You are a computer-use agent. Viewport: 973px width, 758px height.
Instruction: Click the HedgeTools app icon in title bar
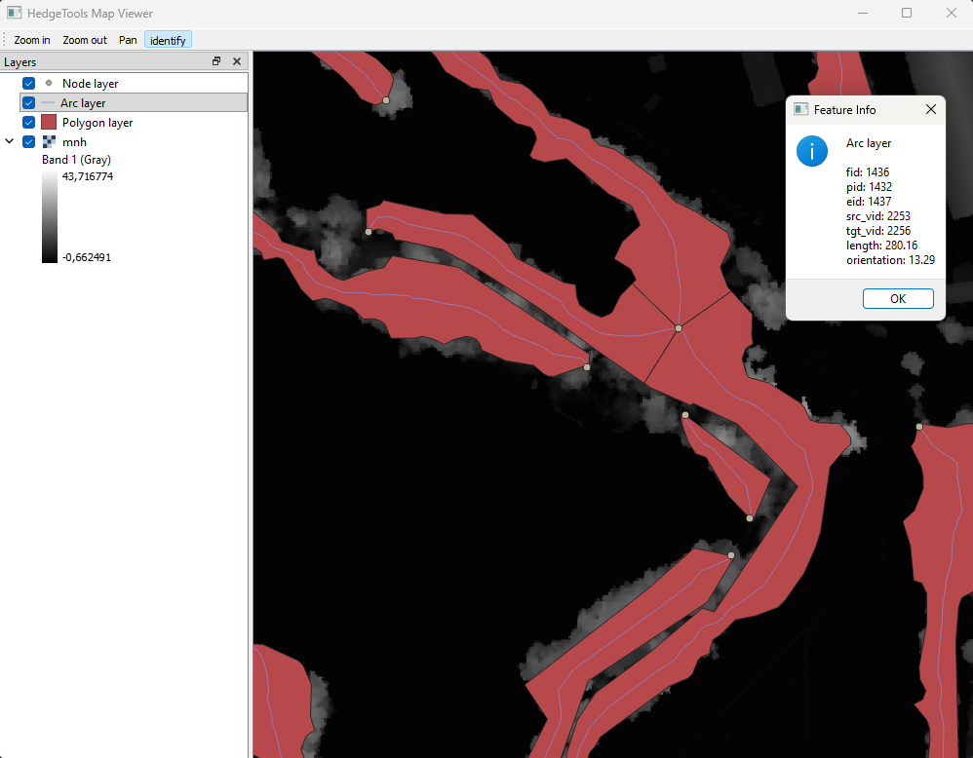14,14
